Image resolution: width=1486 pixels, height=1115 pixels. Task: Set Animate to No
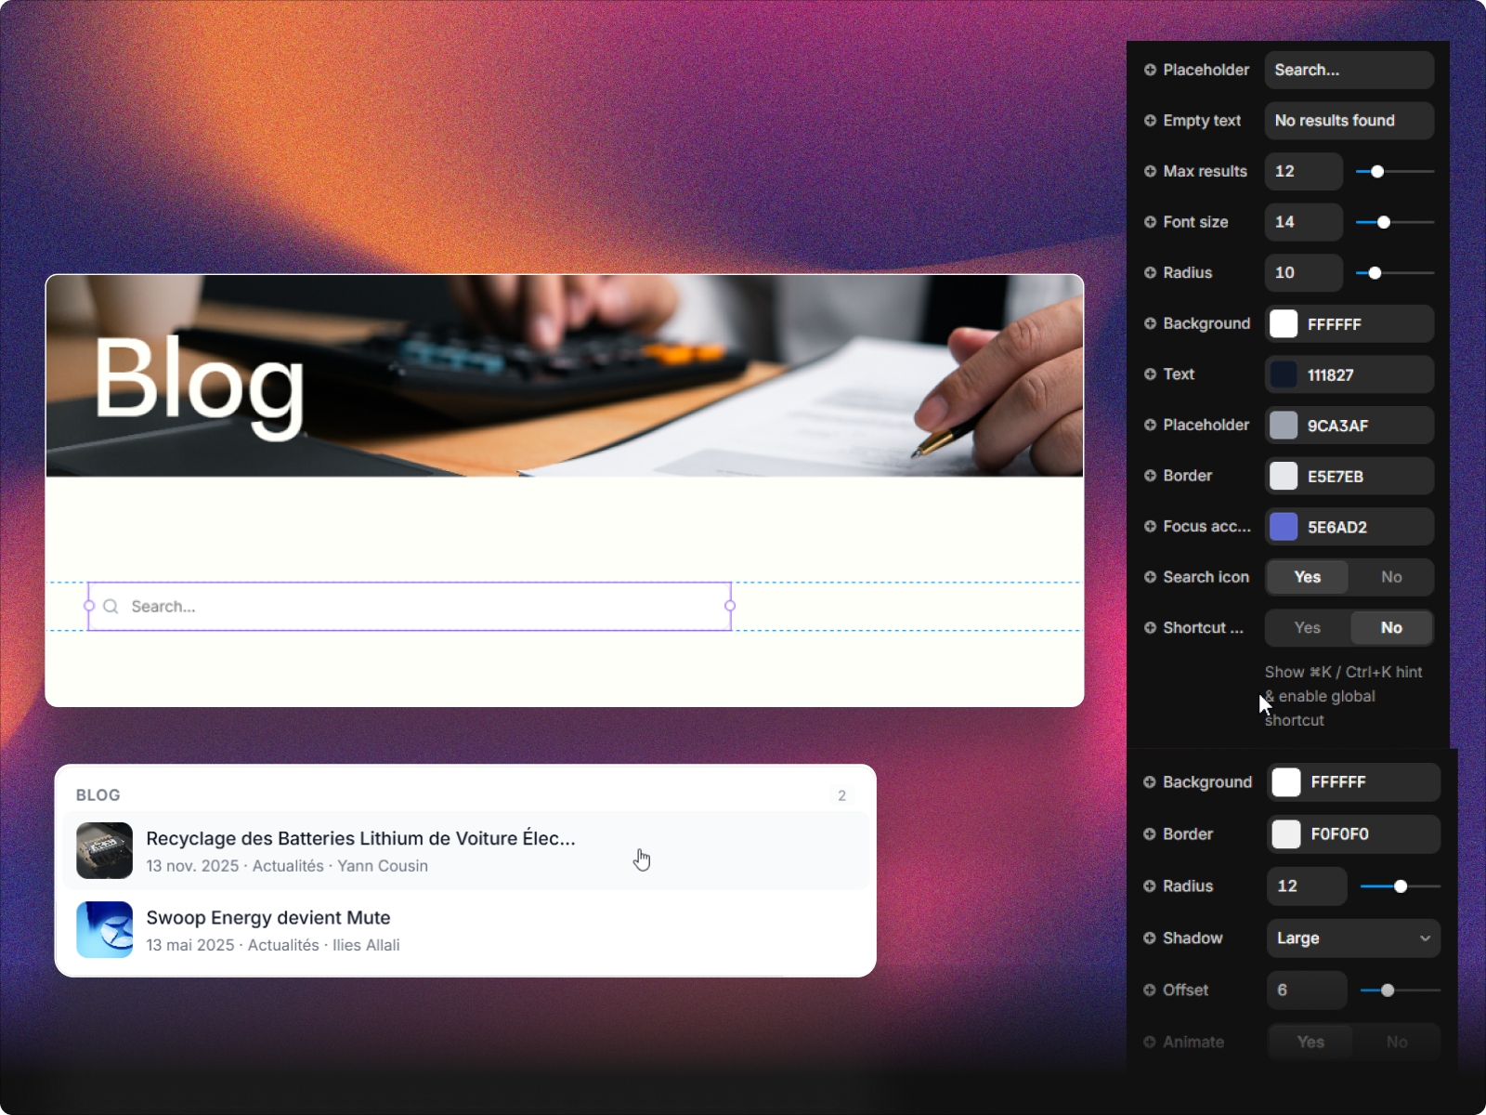pos(1397,1042)
